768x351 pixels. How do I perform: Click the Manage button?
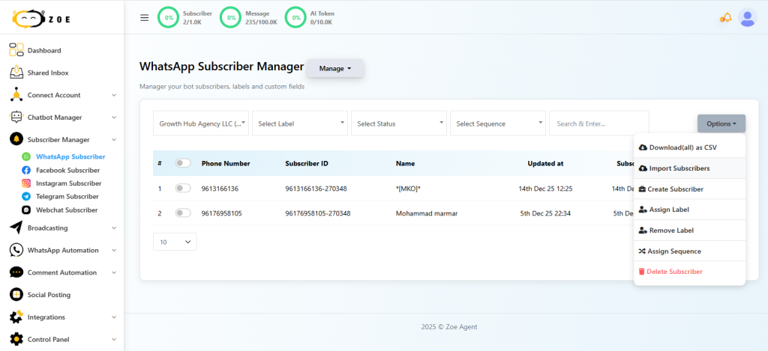tap(334, 69)
